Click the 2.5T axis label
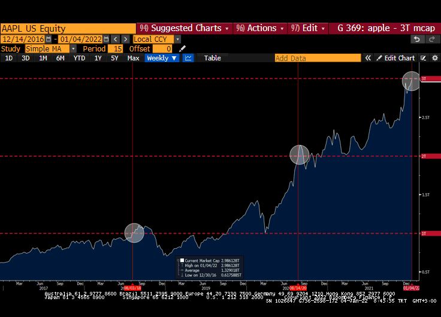441x317 pixels. pos(426,117)
